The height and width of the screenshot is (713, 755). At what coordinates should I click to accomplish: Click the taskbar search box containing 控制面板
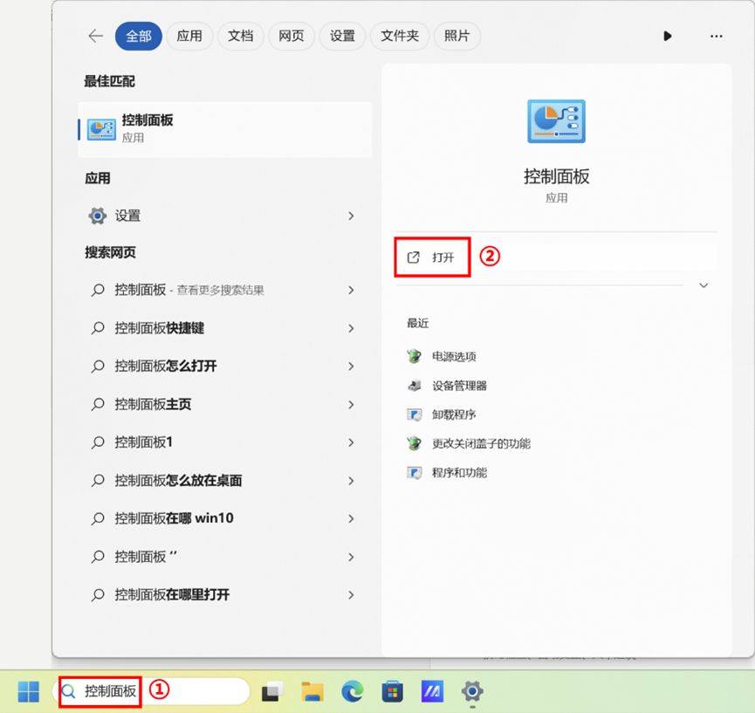[151, 691]
